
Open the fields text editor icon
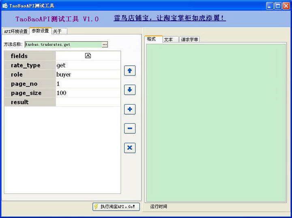coord(88,56)
